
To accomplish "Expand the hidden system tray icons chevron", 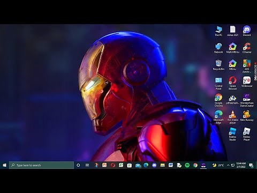I will [x=228, y=165].
